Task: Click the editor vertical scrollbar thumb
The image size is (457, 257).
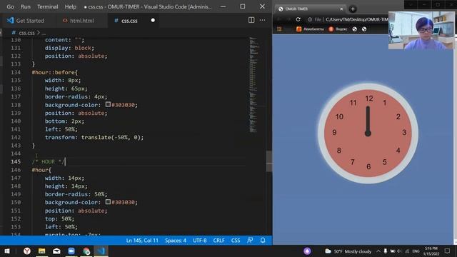Action: click(269, 161)
